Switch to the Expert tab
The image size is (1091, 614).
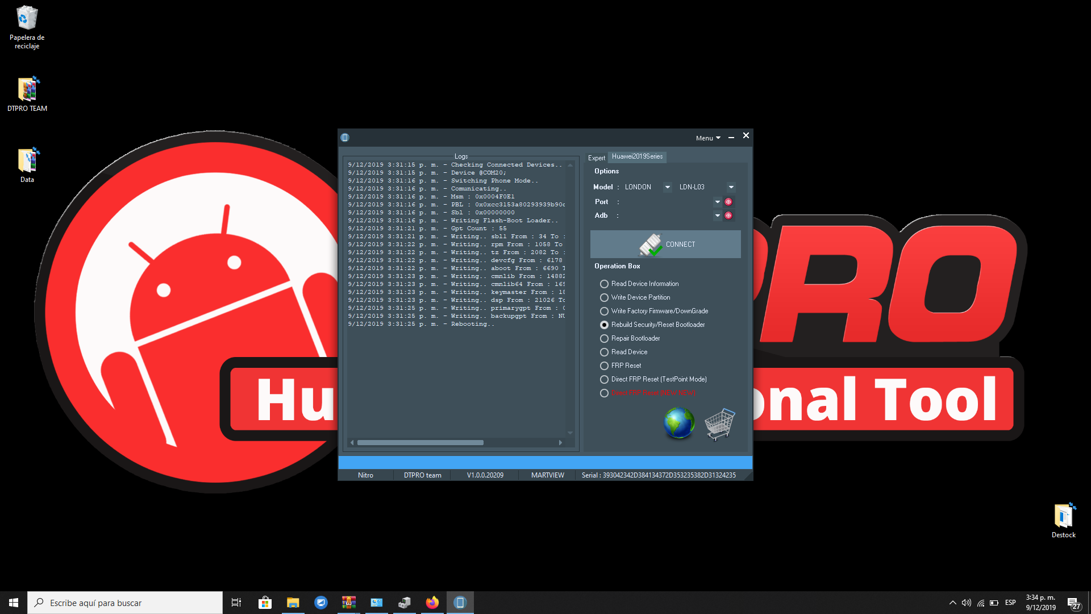[x=597, y=158]
